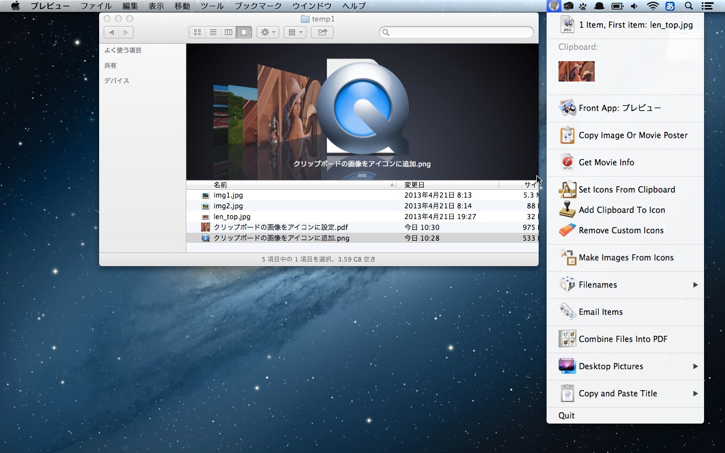This screenshot has width=725, height=453.
Task: Select the Cover Flow view button
Action: click(245, 32)
